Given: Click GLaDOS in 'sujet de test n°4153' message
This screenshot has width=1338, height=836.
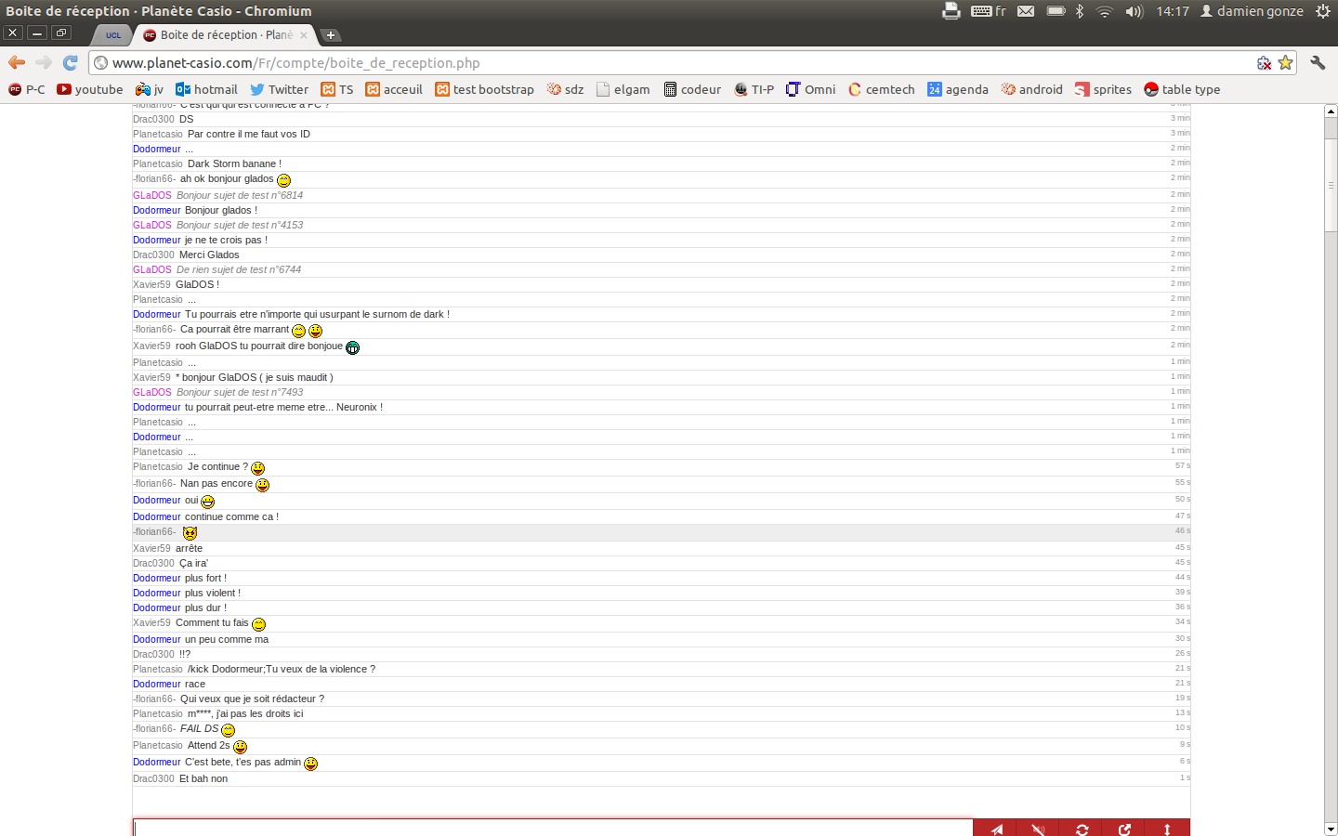Looking at the screenshot, I should [152, 225].
